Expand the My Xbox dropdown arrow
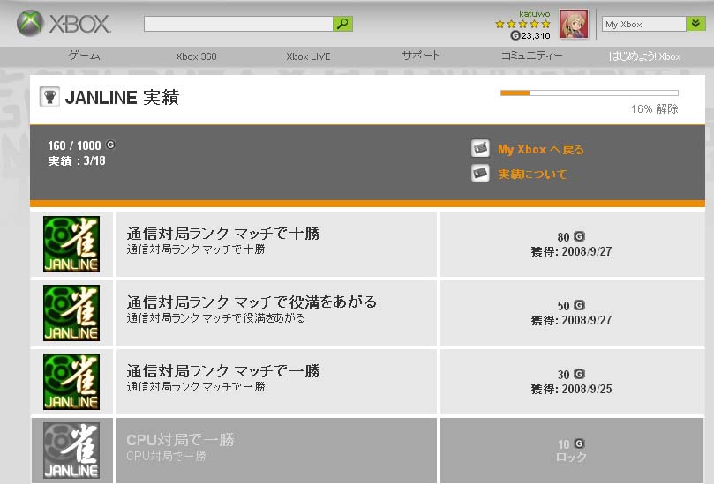This screenshot has width=714, height=484. [x=695, y=24]
